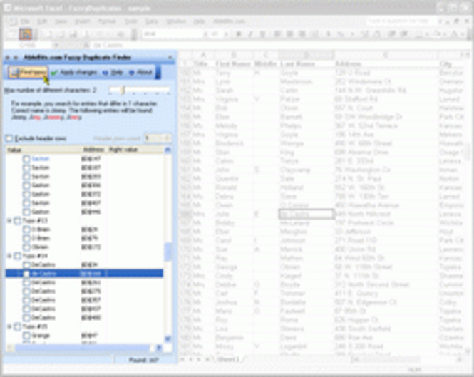Open the Format menu
This screenshot has width=474, height=377.
coord(107,21)
